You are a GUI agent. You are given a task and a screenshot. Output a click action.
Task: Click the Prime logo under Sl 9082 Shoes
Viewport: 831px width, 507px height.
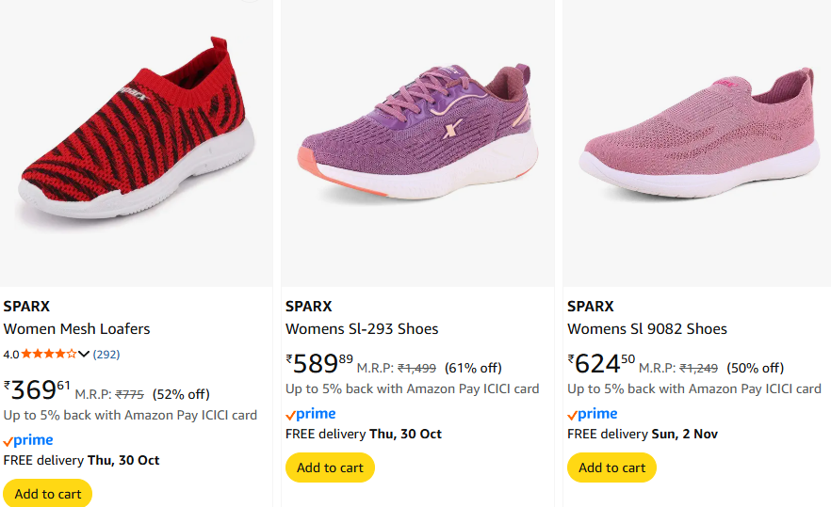592,414
